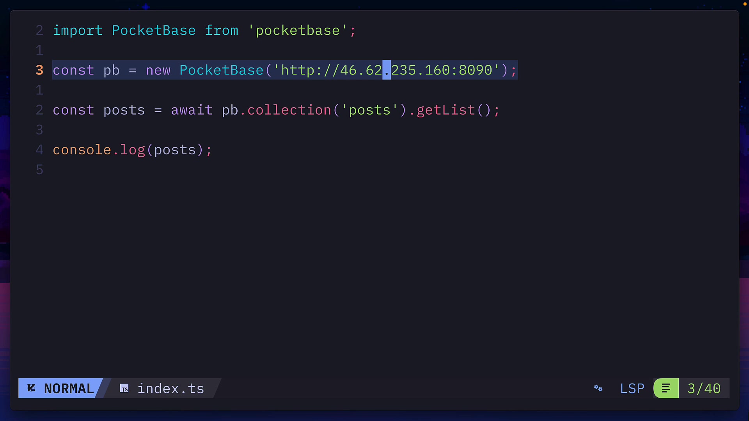Click the green progress segment in statusline

(x=666, y=388)
